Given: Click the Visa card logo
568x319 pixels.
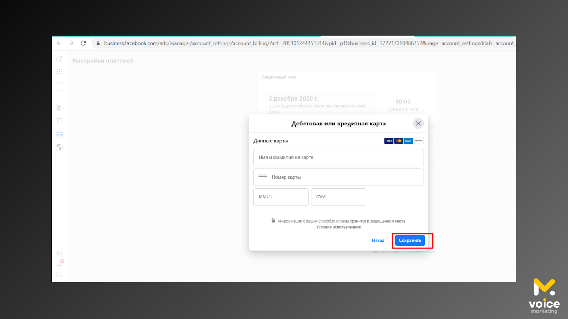Looking at the screenshot, I should pos(389,141).
